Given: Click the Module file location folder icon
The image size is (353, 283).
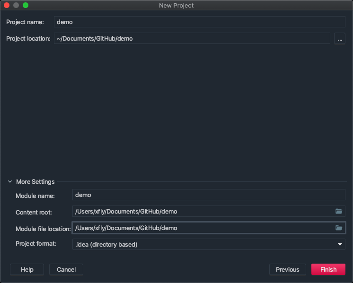Looking at the screenshot, I should coord(339,228).
